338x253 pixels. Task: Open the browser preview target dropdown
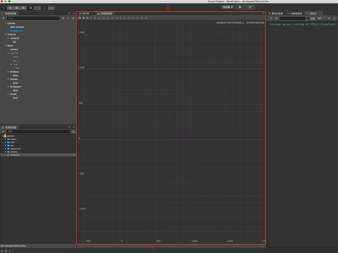228,7
